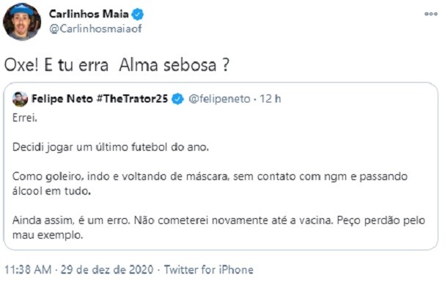The image size is (445, 284).
Task: Click 'Decidi jogar um último futebol do ano.' text
Action: (x=111, y=147)
